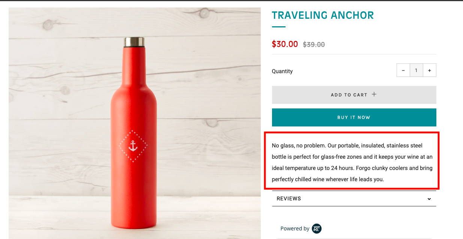Click the red bottle's body below the emblem
The height and width of the screenshot is (239, 463).
pyautogui.click(x=134, y=191)
